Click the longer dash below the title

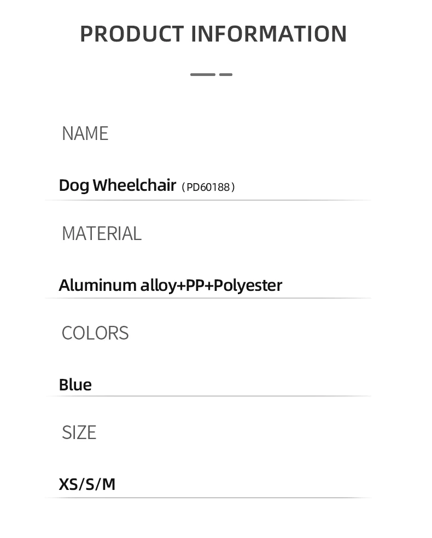coord(202,74)
